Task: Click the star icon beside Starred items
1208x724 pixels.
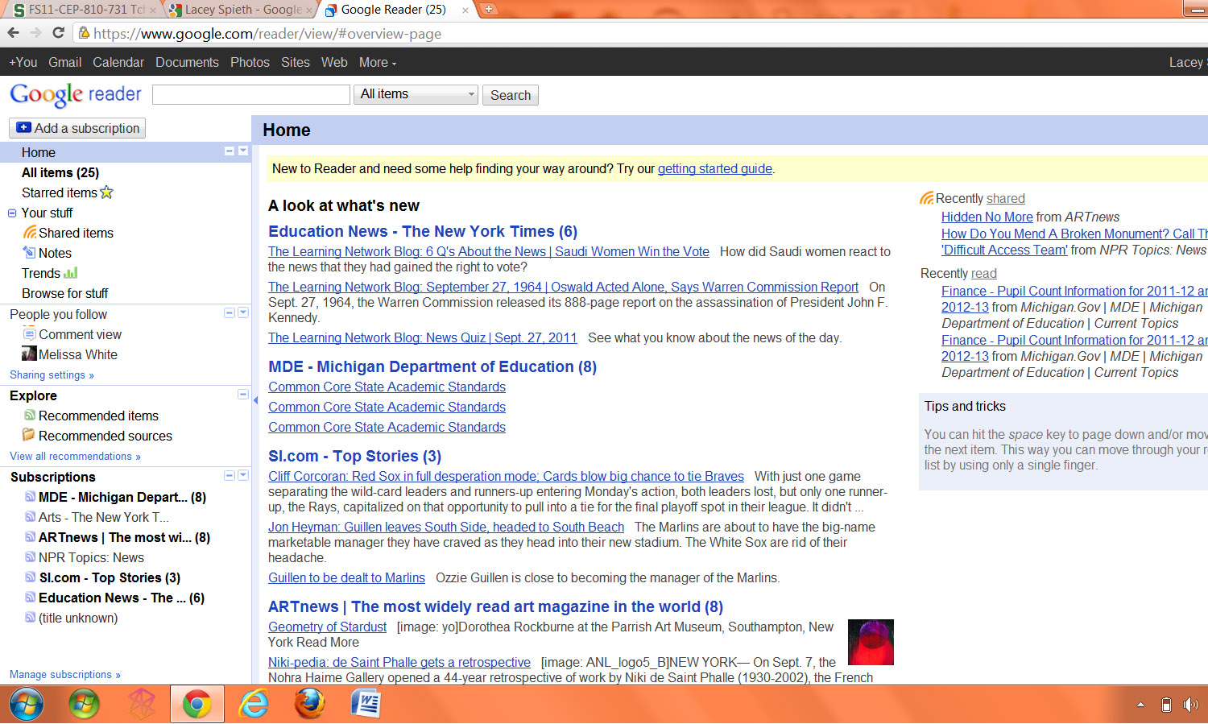Action: [106, 192]
